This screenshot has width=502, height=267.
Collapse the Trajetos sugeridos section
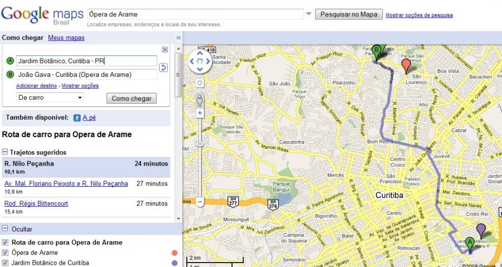[x=4, y=152]
